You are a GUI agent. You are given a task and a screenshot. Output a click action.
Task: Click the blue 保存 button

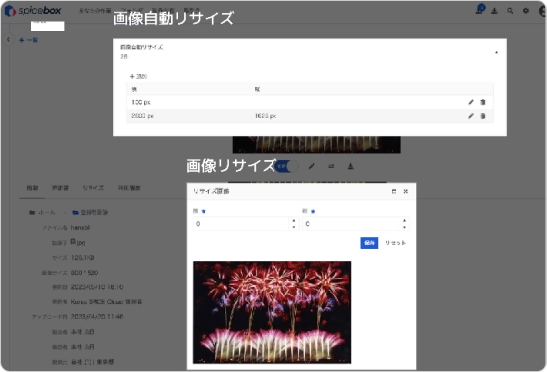pos(369,243)
